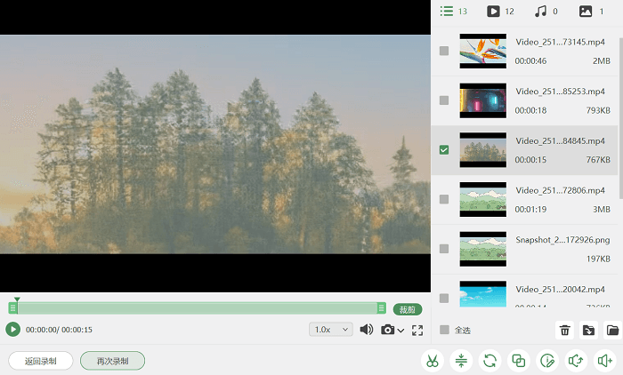
Task: Open thumbnail of Video_251...20042.mp4
Action: click(x=482, y=294)
